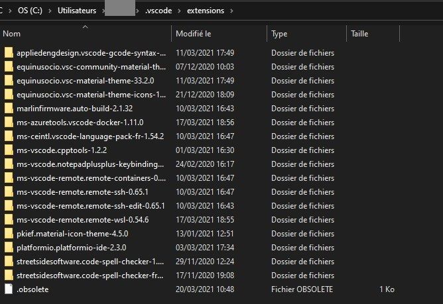This screenshot has width=443, height=304.
Task: Click folder icon of ms-azuretools.vscode-docker-1.11.0
Action: 9,123
